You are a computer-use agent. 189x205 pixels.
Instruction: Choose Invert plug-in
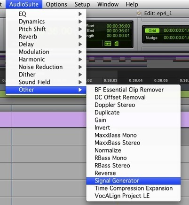134,128
